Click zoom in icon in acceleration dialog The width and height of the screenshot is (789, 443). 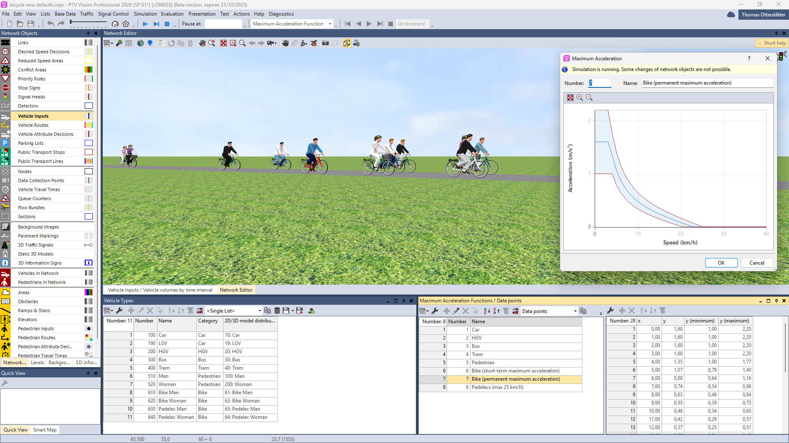click(x=579, y=98)
